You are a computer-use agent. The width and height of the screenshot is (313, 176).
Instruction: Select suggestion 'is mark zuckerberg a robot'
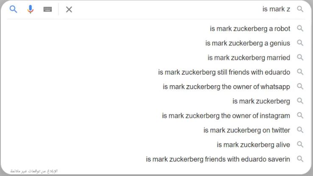pos(250,29)
